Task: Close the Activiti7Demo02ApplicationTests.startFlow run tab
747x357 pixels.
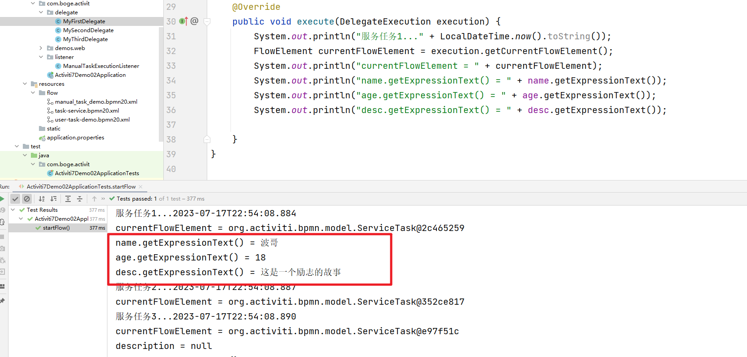Action: point(141,187)
